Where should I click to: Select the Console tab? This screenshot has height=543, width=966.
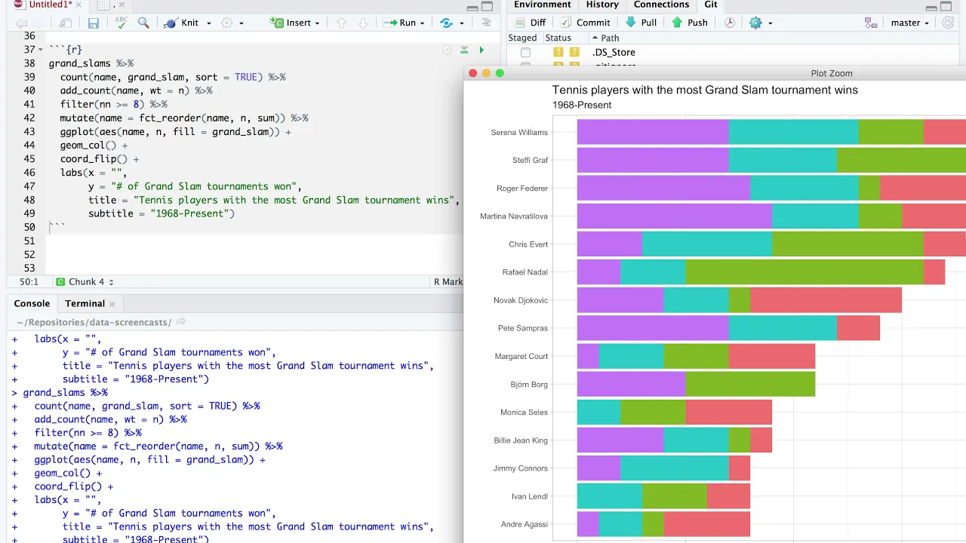click(x=32, y=303)
